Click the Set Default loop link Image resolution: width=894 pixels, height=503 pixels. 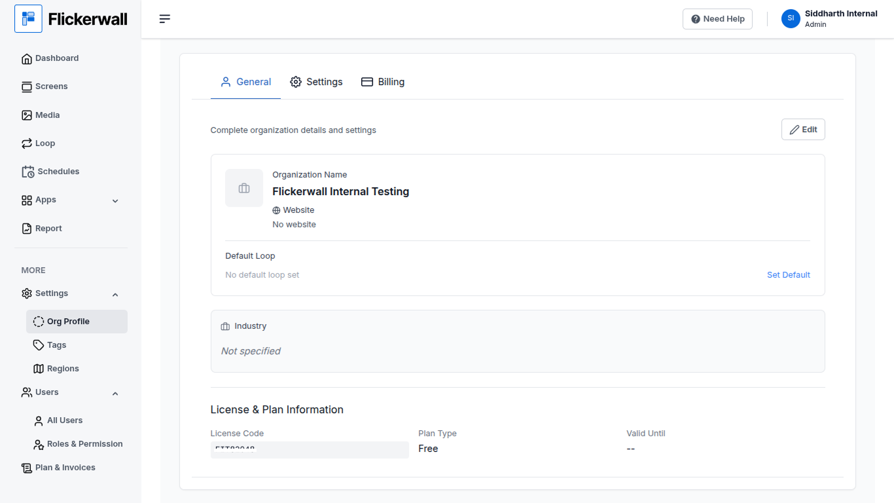tap(789, 275)
